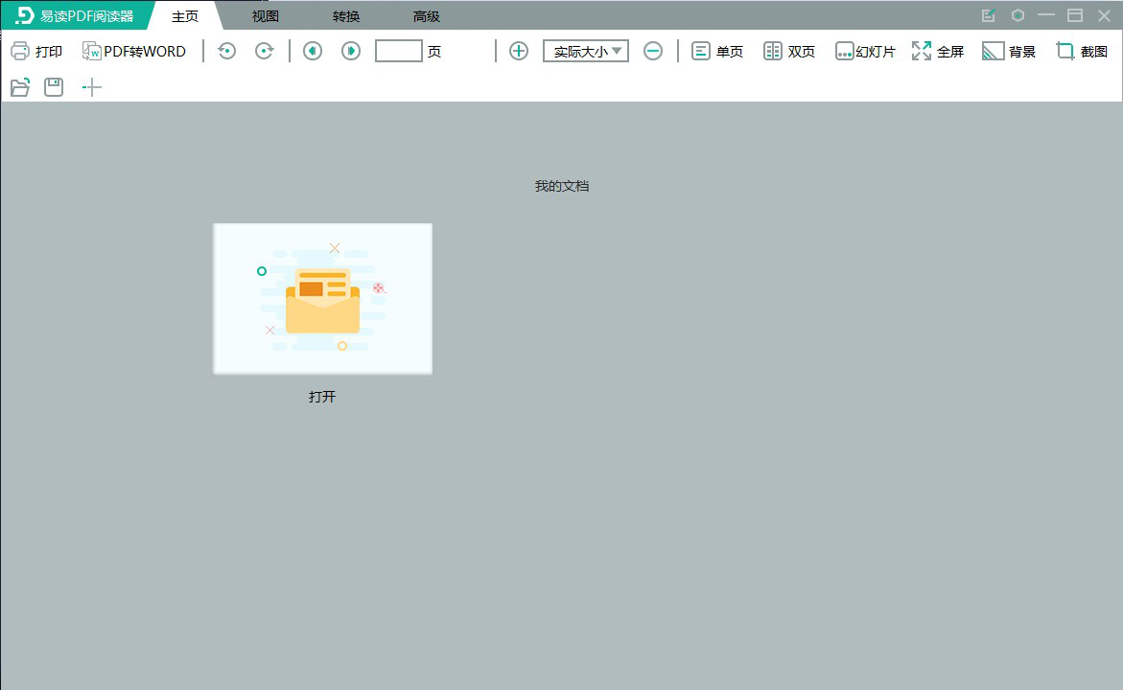Switch to the 转换 tab
Screen dimensions: 1123x690
tap(346, 16)
